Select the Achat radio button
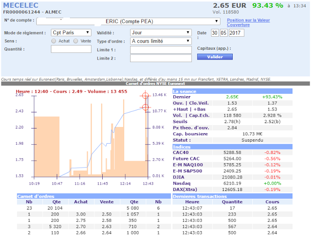 53,41
